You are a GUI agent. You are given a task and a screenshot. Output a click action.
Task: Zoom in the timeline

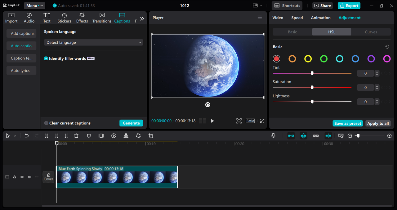click(x=390, y=136)
